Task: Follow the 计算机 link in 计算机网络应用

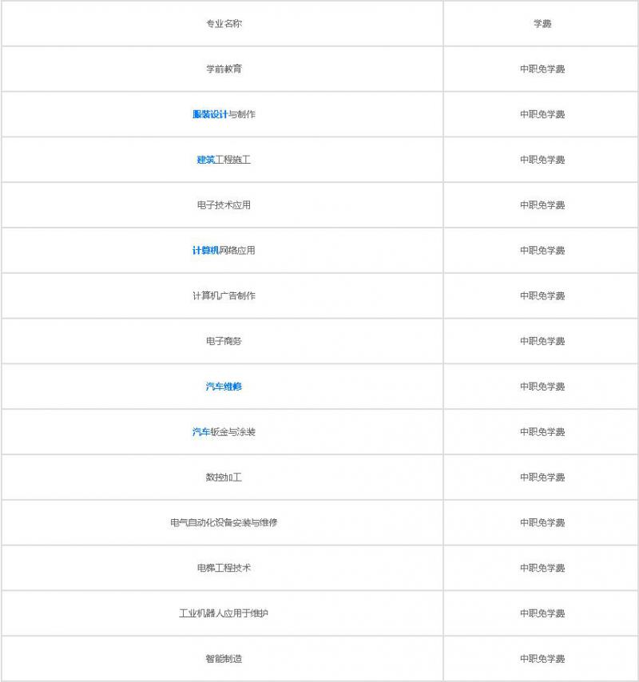Action: (x=205, y=251)
